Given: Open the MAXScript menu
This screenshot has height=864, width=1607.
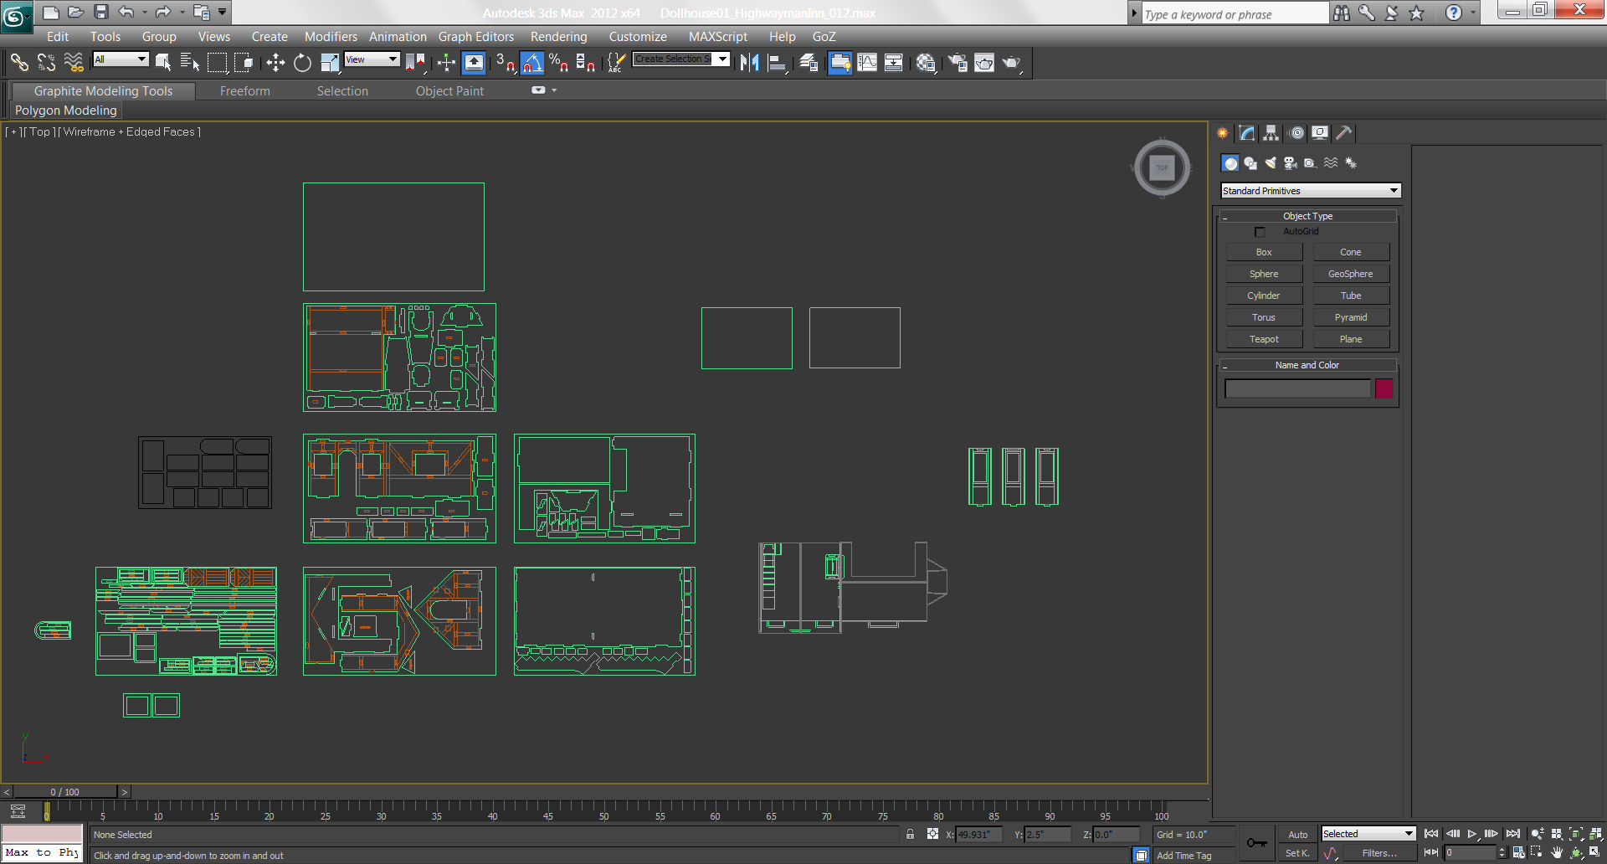Looking at the screenshot, I should pyautogui.click(x=718, y=37).
